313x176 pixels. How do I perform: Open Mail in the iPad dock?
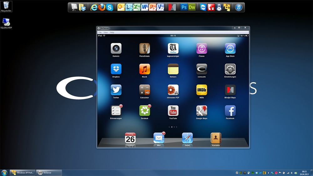159,138
